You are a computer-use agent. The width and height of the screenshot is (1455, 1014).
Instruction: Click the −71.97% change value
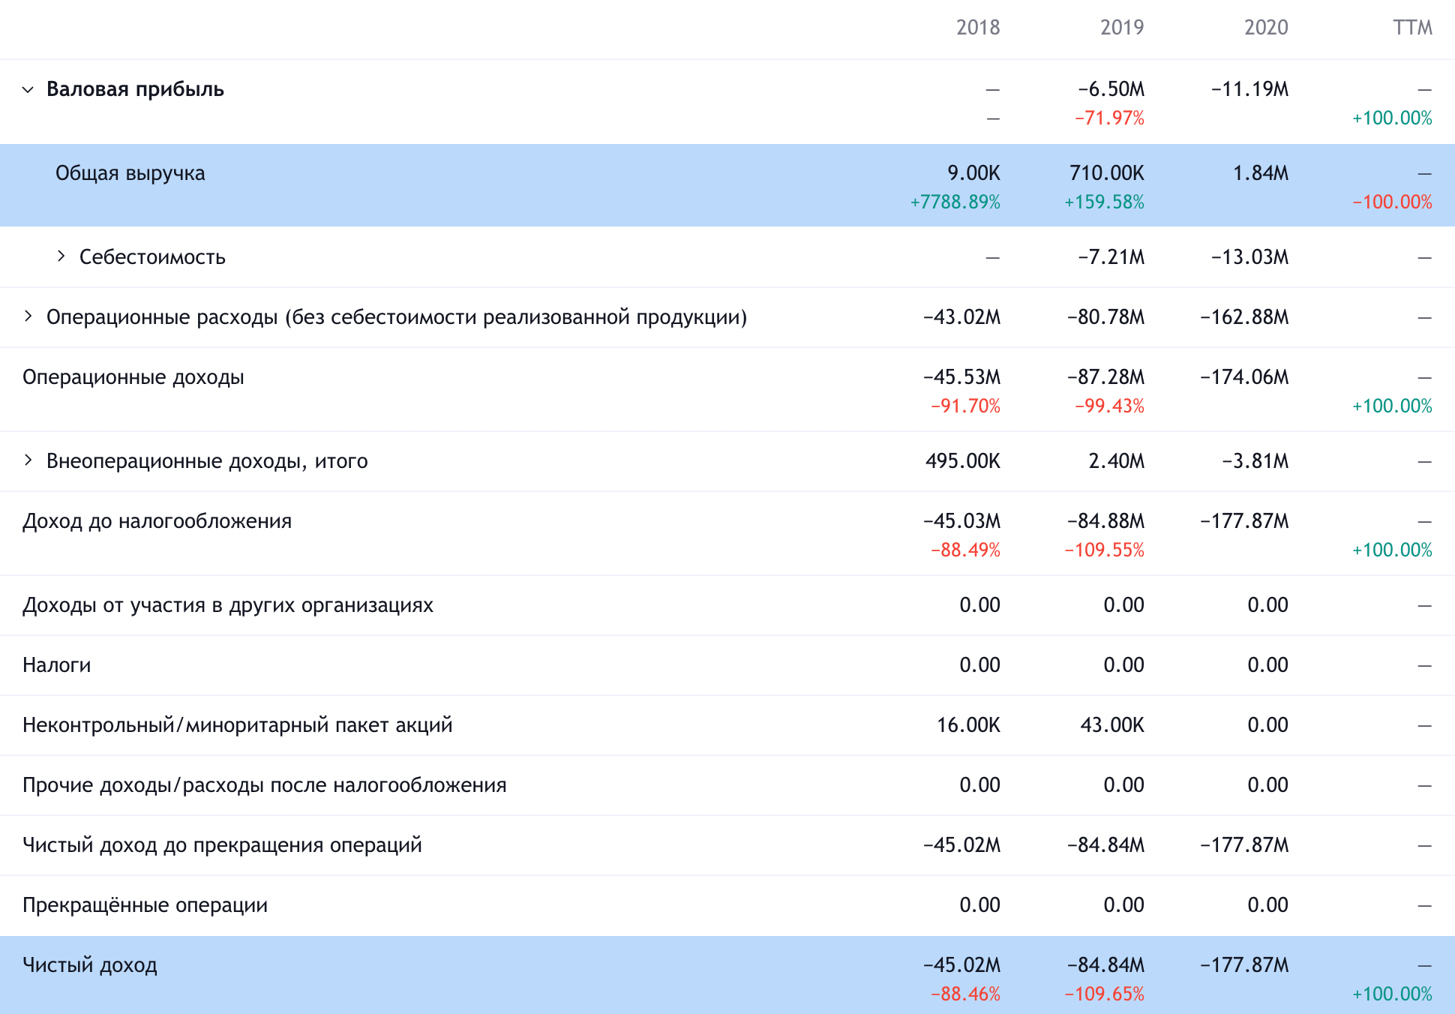[1110, 118]
